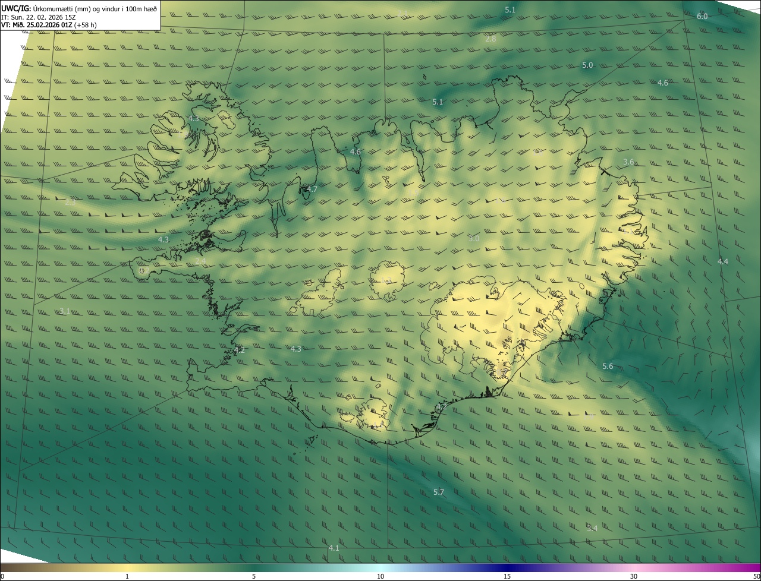Click the 15 tick on the color scale

tap(507, 576)
